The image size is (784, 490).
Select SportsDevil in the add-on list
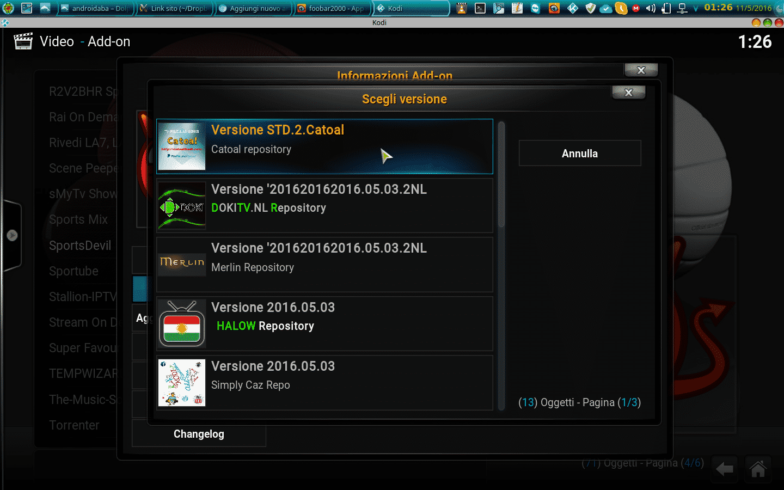point(80,246)
